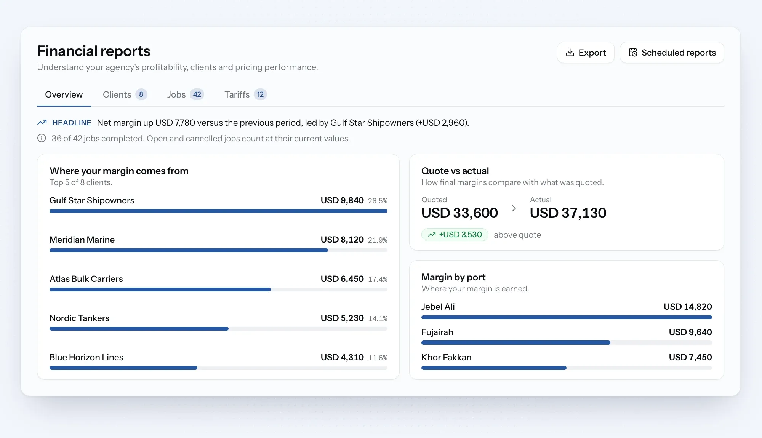Click the Jobs count badge 42
762x438 pixels.
(197, 94)
